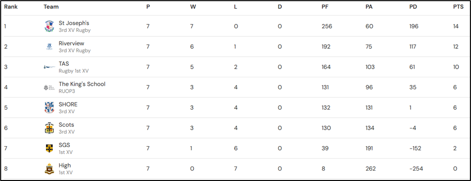The height and width of the screenshot is (181, 471).
Task: Click the PF column header
Action: click(x=325, y=6)
